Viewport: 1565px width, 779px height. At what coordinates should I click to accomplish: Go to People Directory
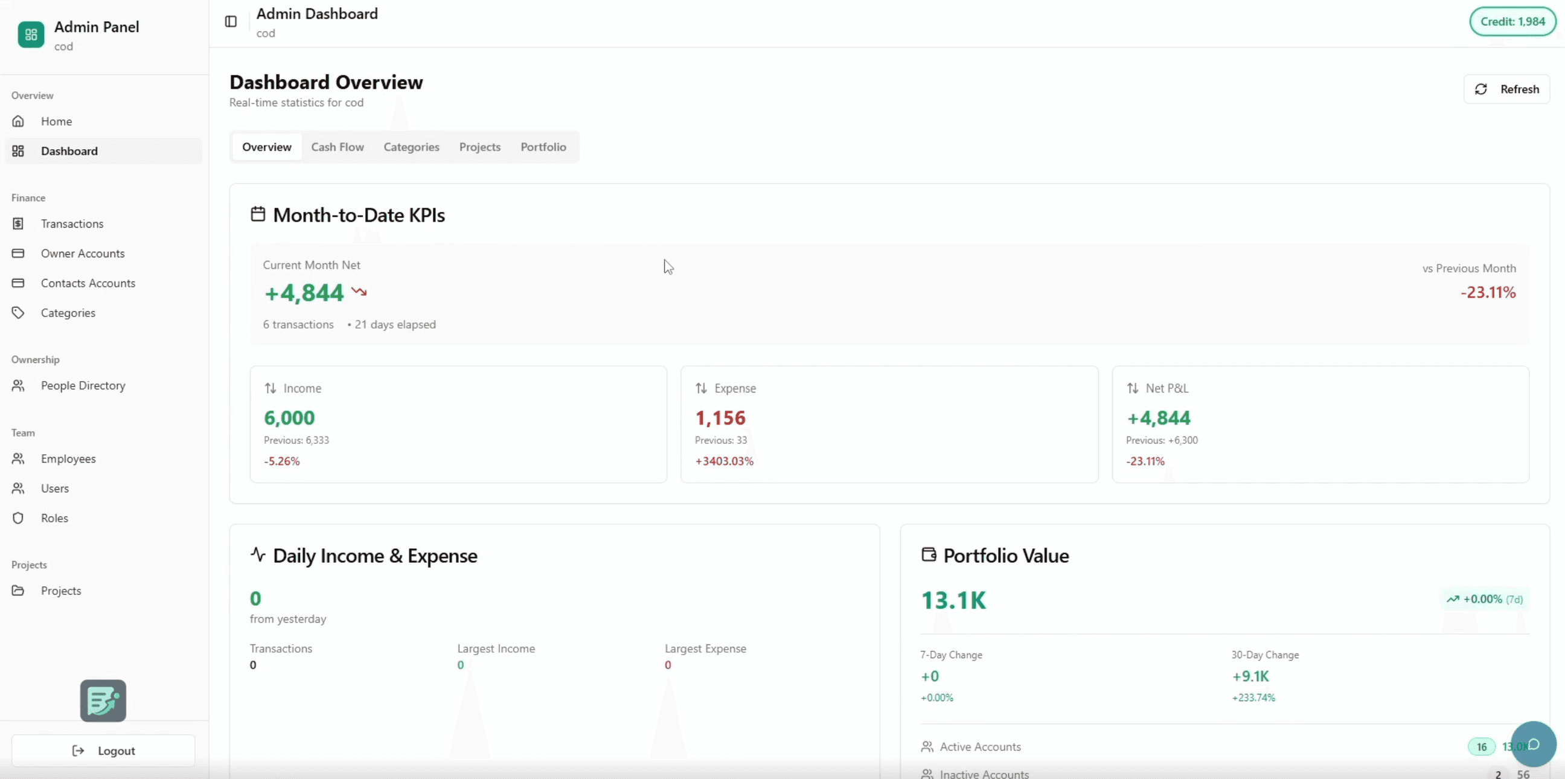(83, 386)
